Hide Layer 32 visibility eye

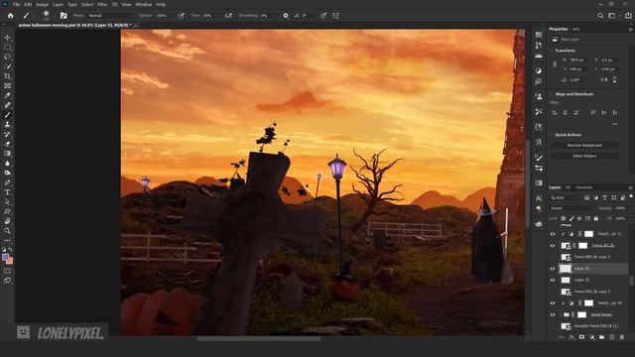(553, 280)
